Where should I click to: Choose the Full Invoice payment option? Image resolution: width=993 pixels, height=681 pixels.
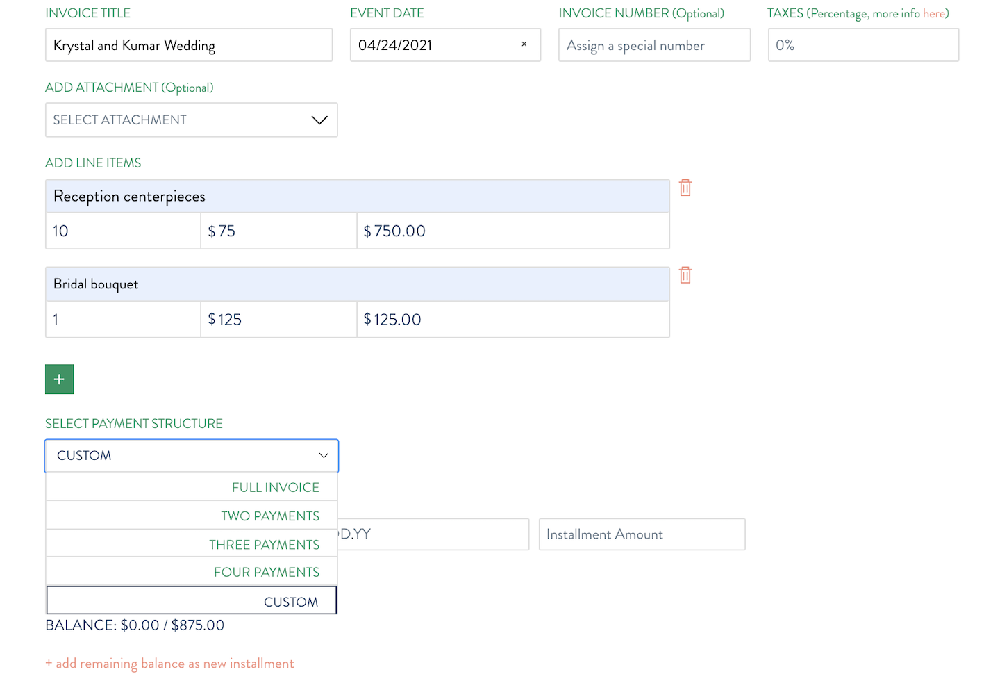(192, 487)
